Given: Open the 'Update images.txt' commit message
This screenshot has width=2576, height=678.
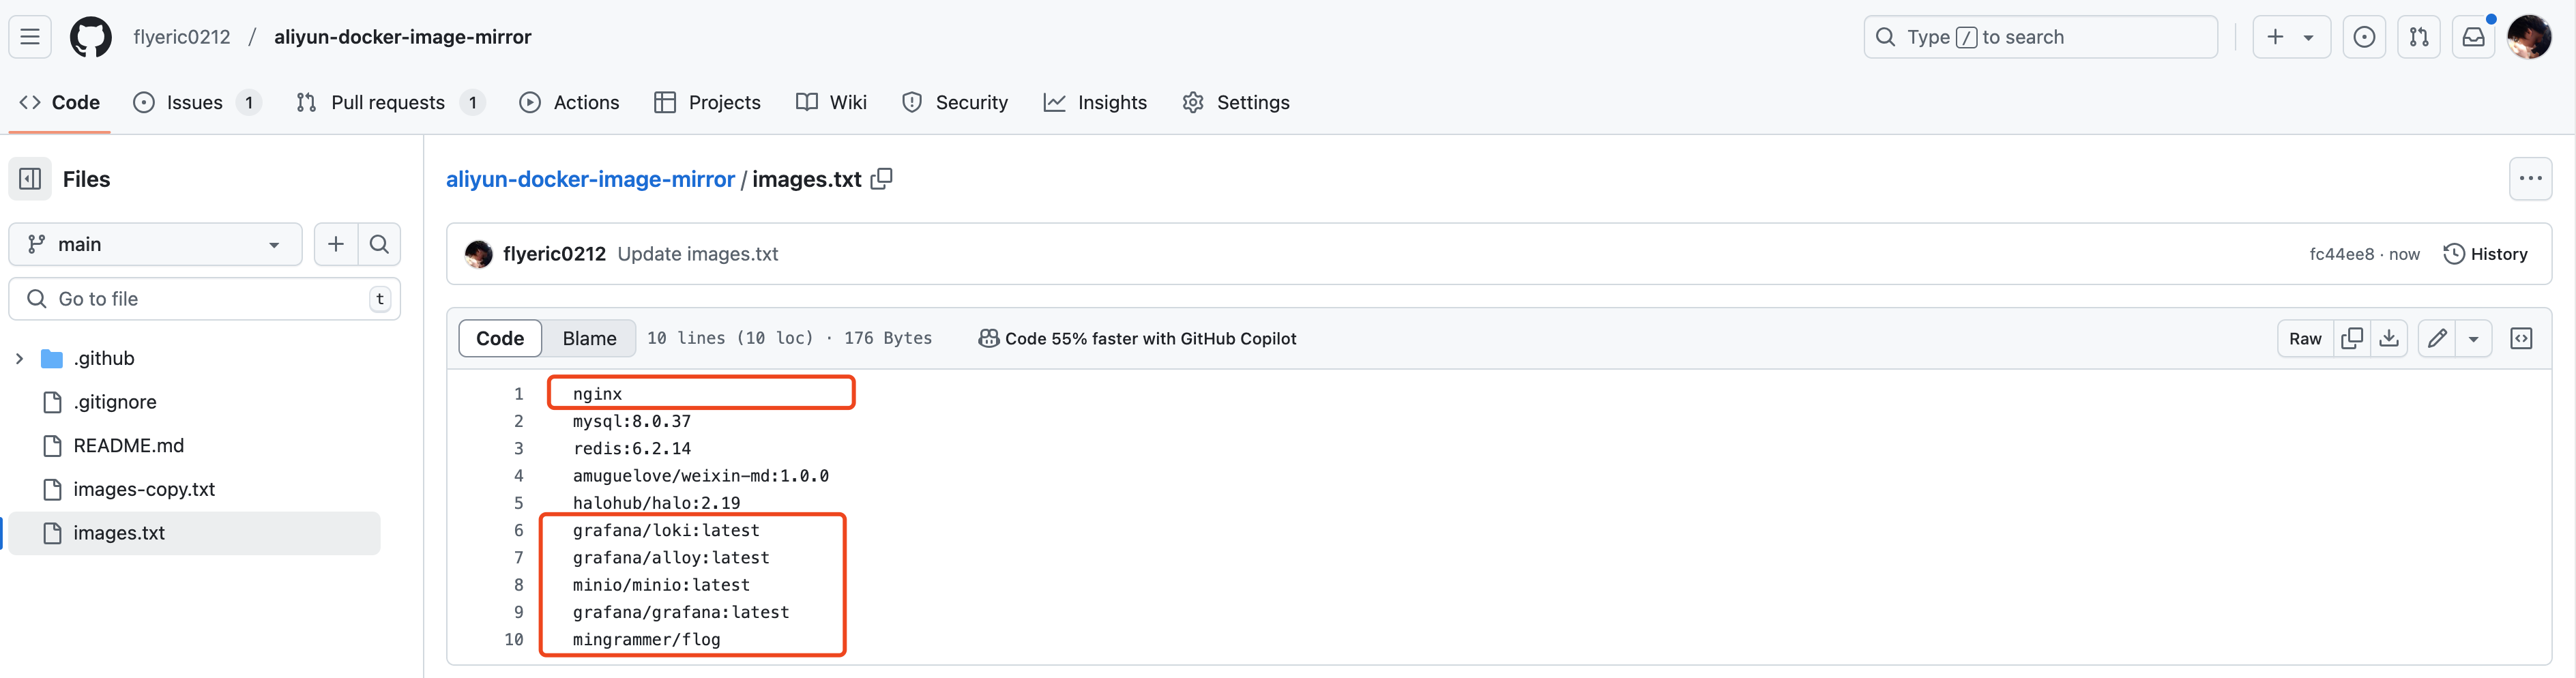Looking at the screenshot, I should coord(698,254).
